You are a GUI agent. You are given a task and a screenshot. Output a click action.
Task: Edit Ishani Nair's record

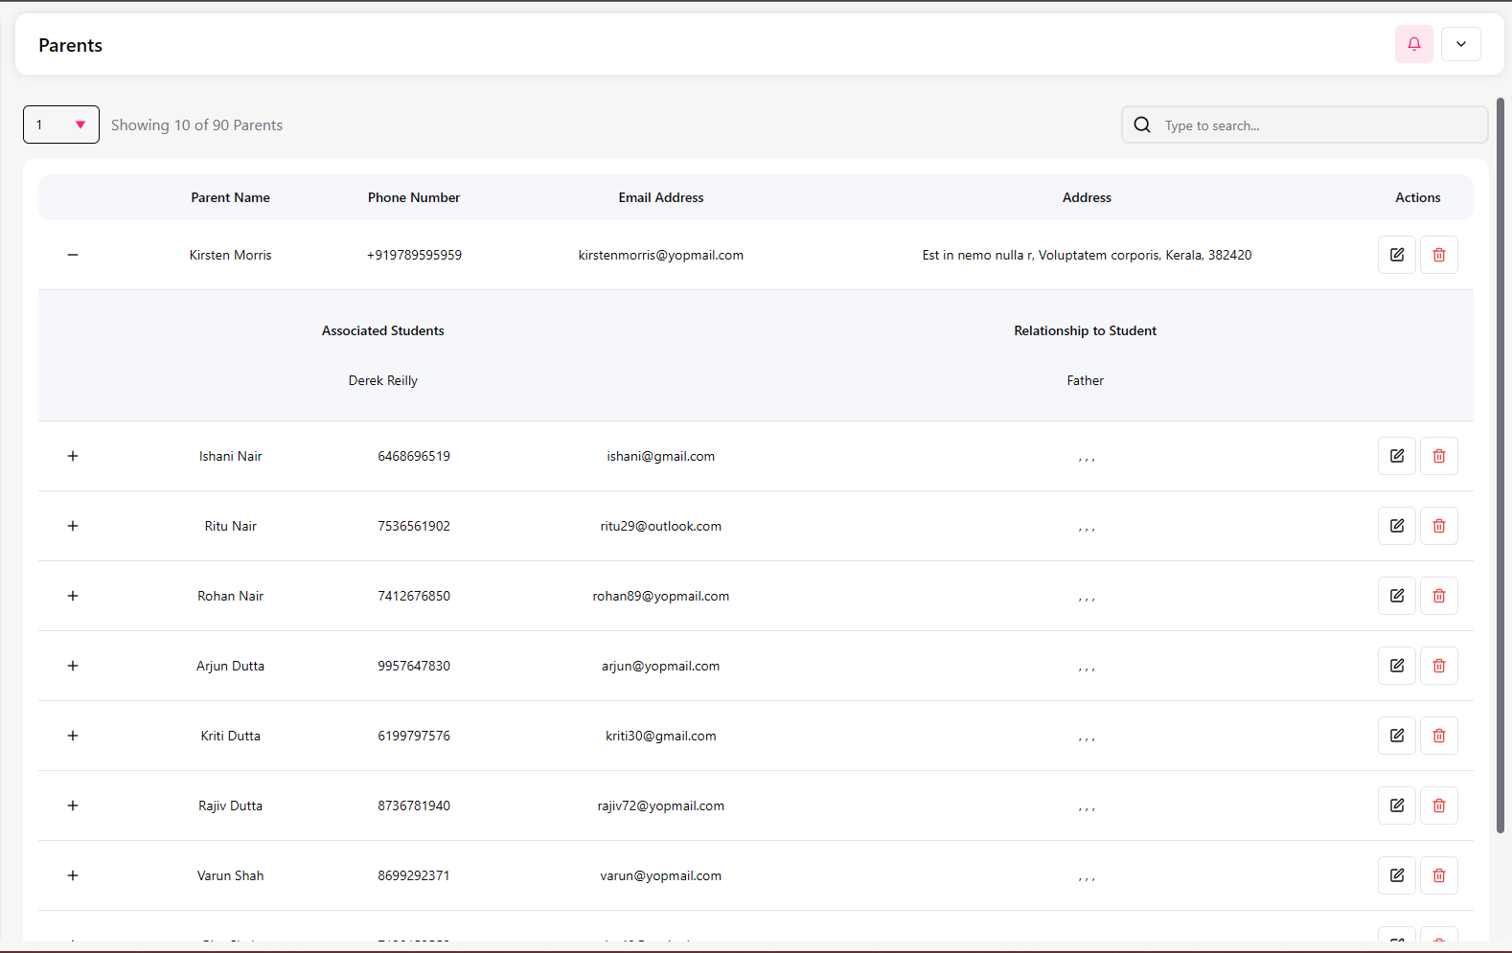click(x=1396, y=456)
